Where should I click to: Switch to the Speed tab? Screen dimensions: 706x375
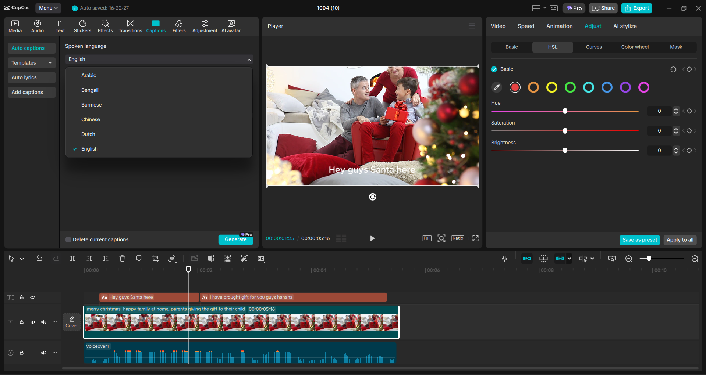click(525, 26)
